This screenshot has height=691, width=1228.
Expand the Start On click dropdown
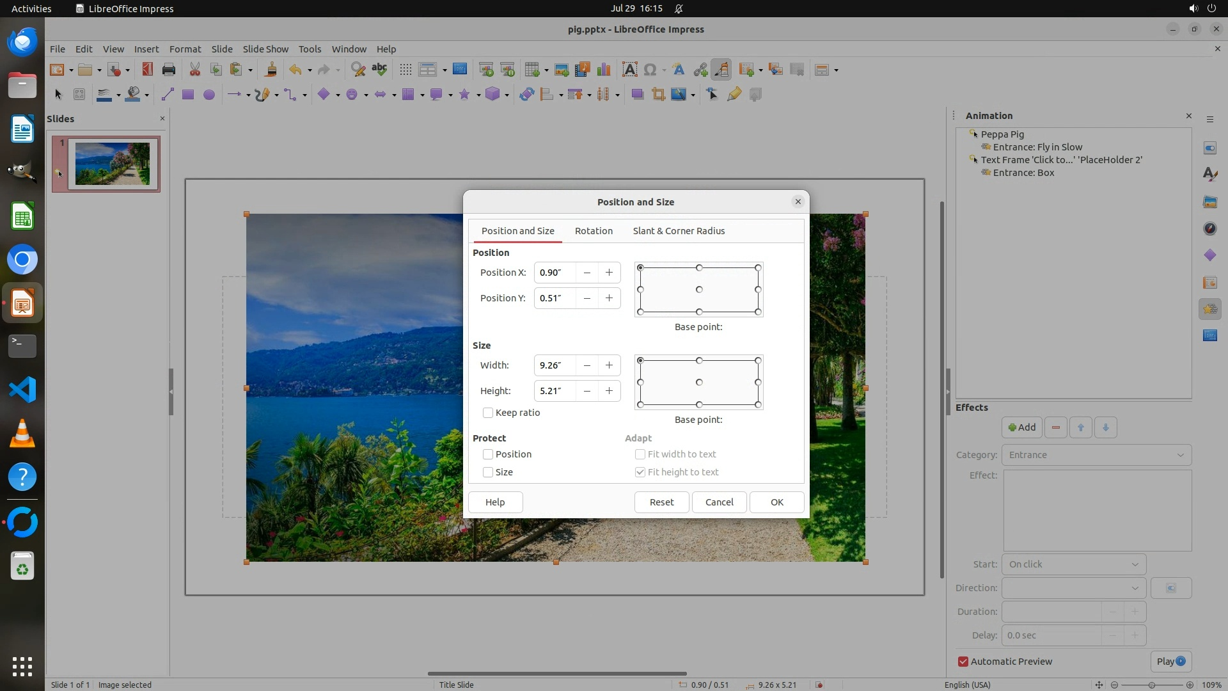pyautogui.click(x=1073, y=564)
